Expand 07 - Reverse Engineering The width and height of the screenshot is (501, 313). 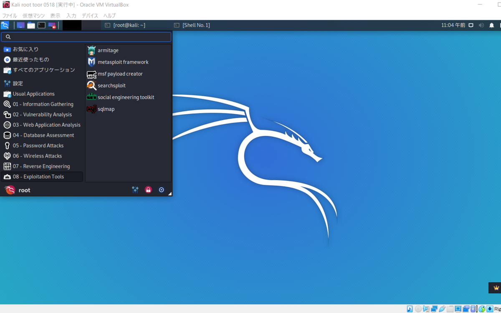42,166
